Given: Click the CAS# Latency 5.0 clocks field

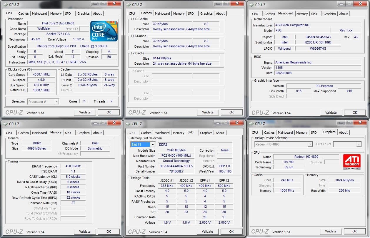Looking at the screenshot, I should click(x=73, y=177).
